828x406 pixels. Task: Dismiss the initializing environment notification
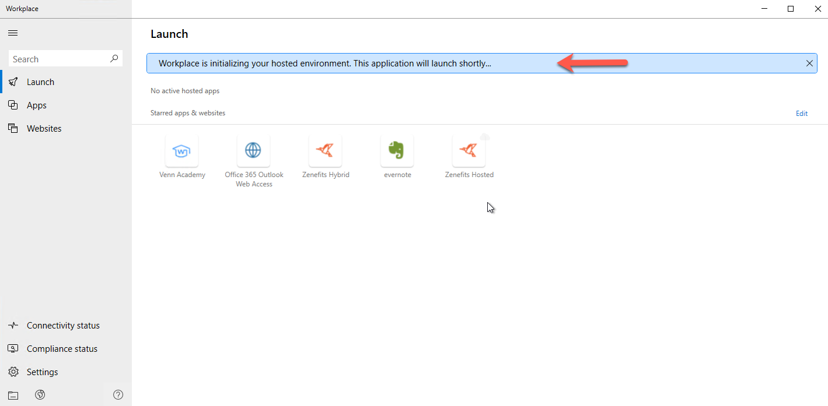(x=809, y=63)
